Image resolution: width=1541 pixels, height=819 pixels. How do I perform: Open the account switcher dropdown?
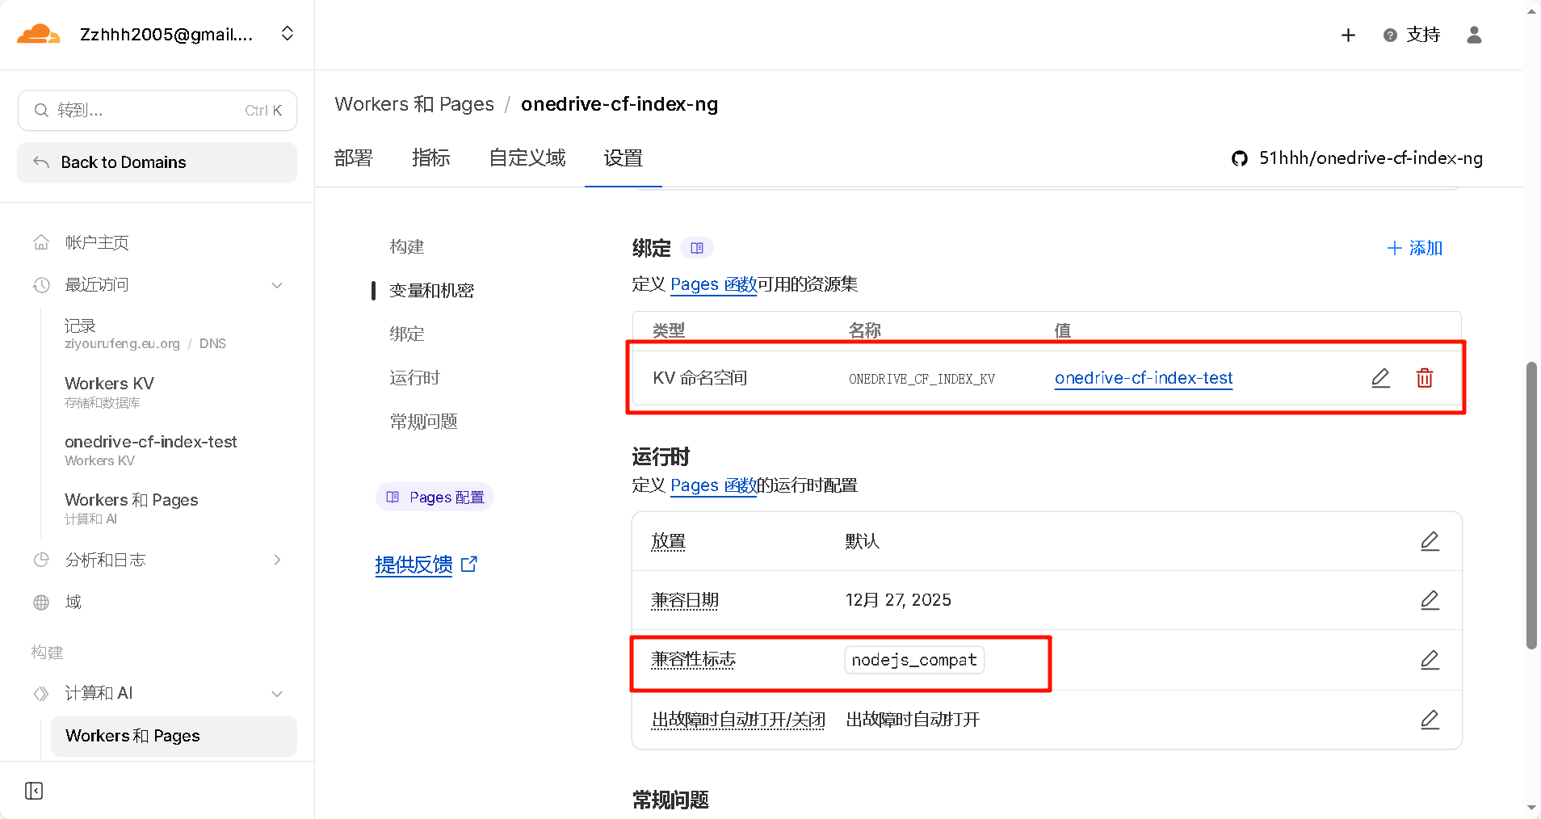(287, 34)
